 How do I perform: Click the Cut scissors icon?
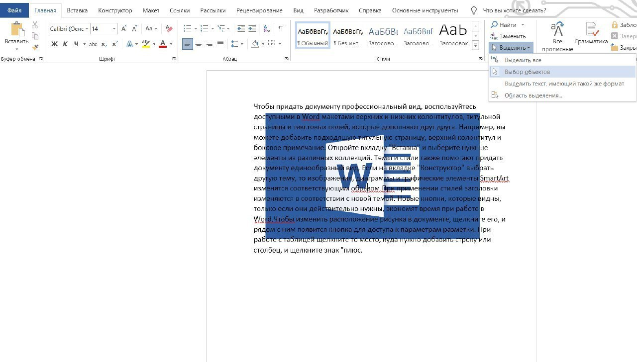tap(35, 25)
